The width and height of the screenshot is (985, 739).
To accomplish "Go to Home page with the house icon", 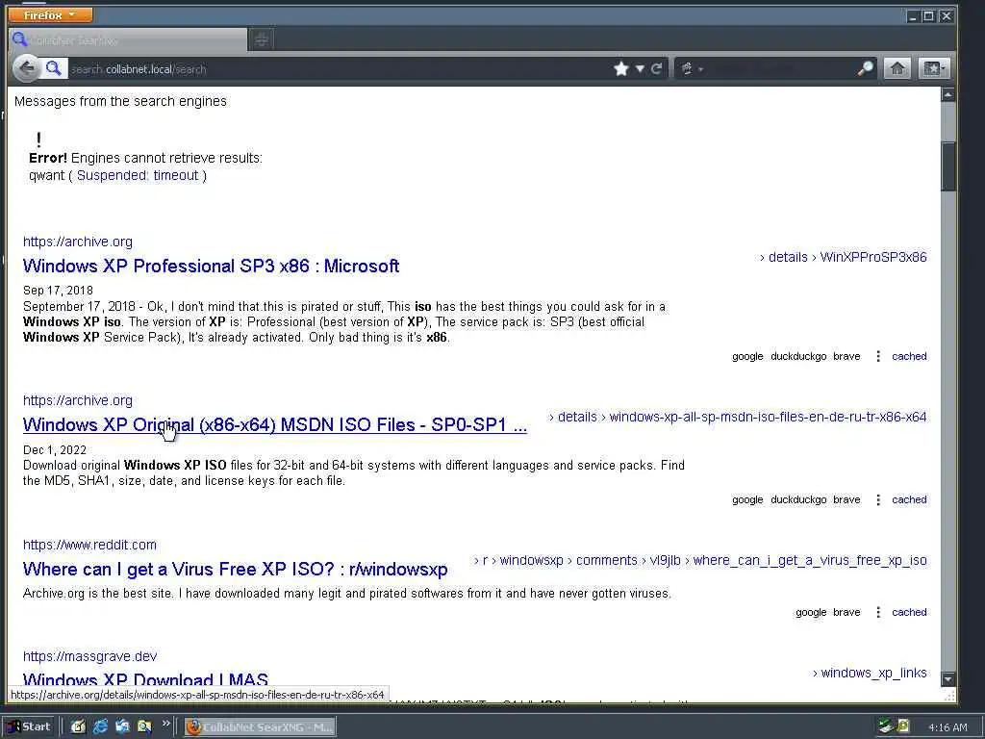I will click(897, 68).
